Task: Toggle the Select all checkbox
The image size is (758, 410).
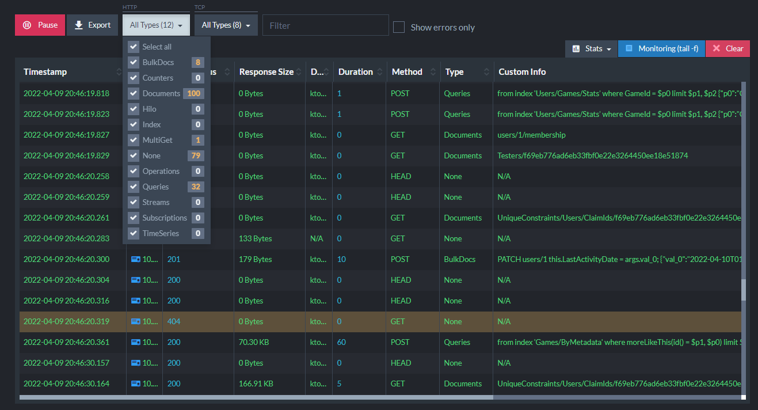Action: [x=134, y=47]
